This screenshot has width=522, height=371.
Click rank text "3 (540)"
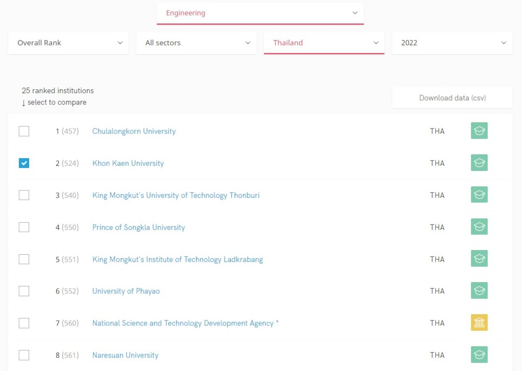coord(67,195)
